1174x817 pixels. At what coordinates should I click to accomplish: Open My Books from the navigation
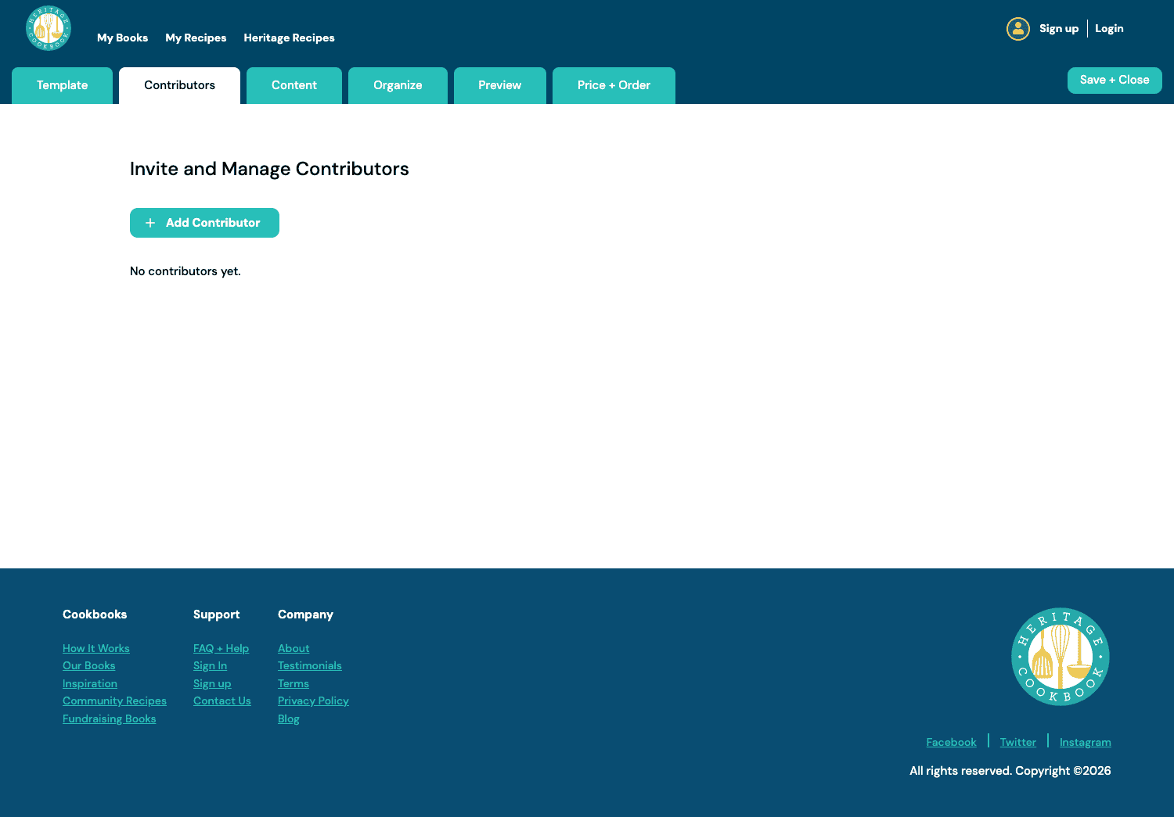[122, 38]
